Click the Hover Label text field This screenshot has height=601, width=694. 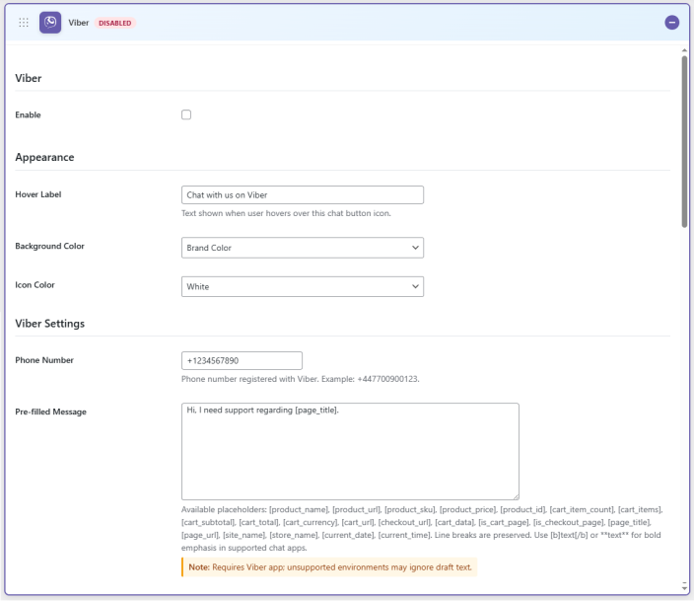click(x=303, y=195)
